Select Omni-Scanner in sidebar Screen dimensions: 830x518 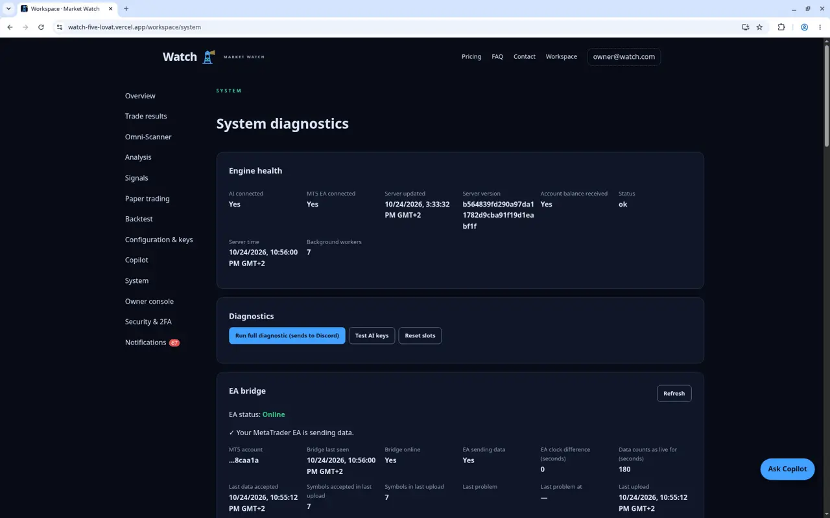148,137
